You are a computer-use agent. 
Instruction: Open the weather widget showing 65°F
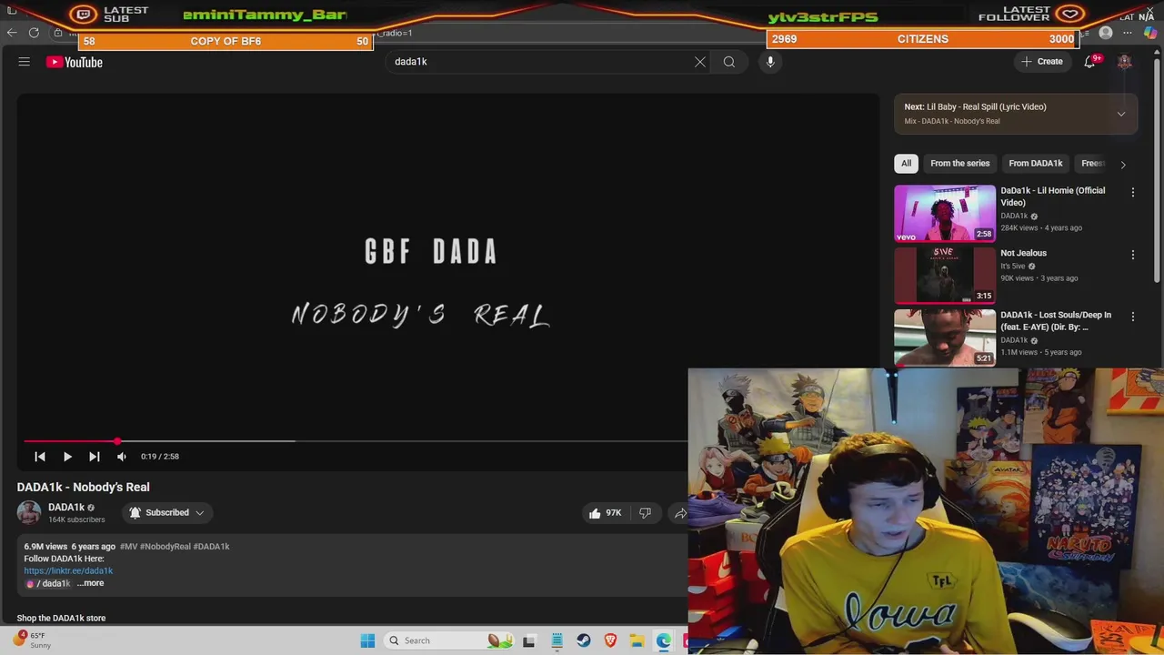tap(33, 640)
